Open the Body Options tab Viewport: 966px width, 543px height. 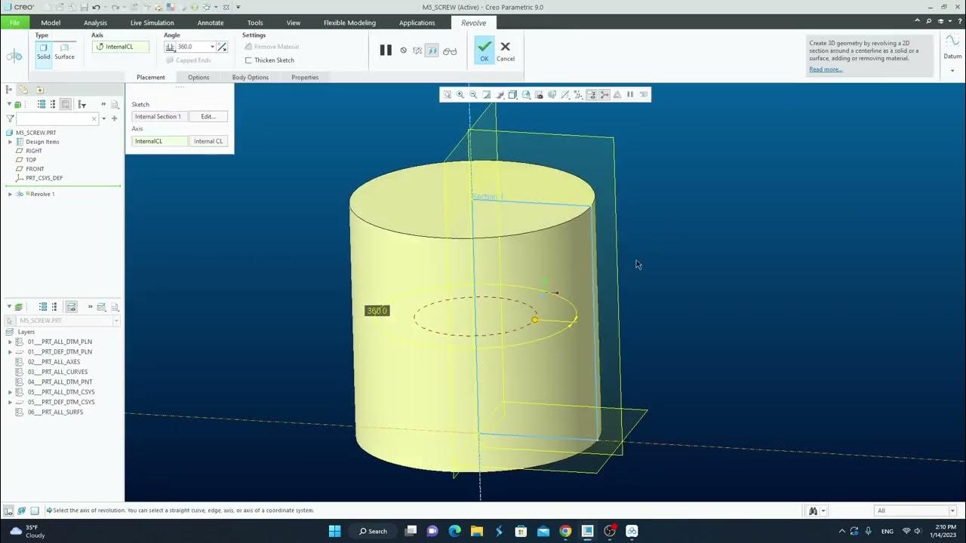(251, 77)
